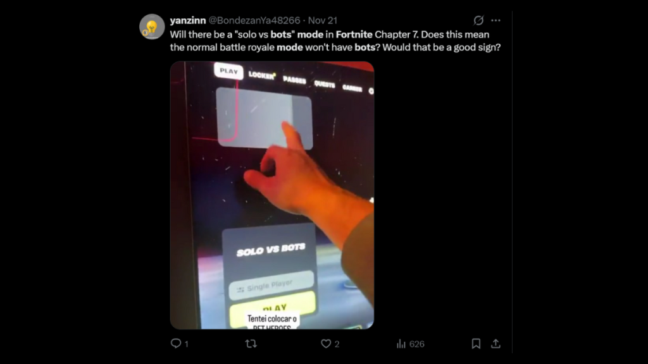Click the SOLO VS BOTS title card
This screenshot has width=648, height=364.
pos(271,249)
